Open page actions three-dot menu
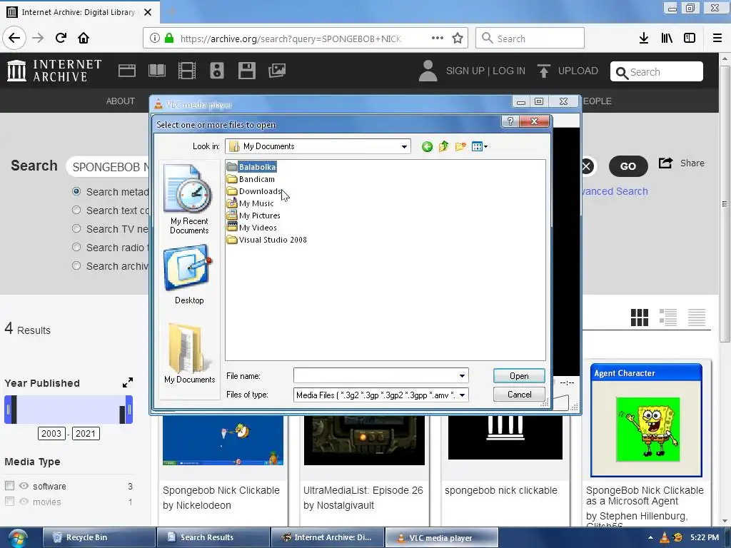Viewport: 731px width, 548px height. pyautogui.click(x=438, y=38)
